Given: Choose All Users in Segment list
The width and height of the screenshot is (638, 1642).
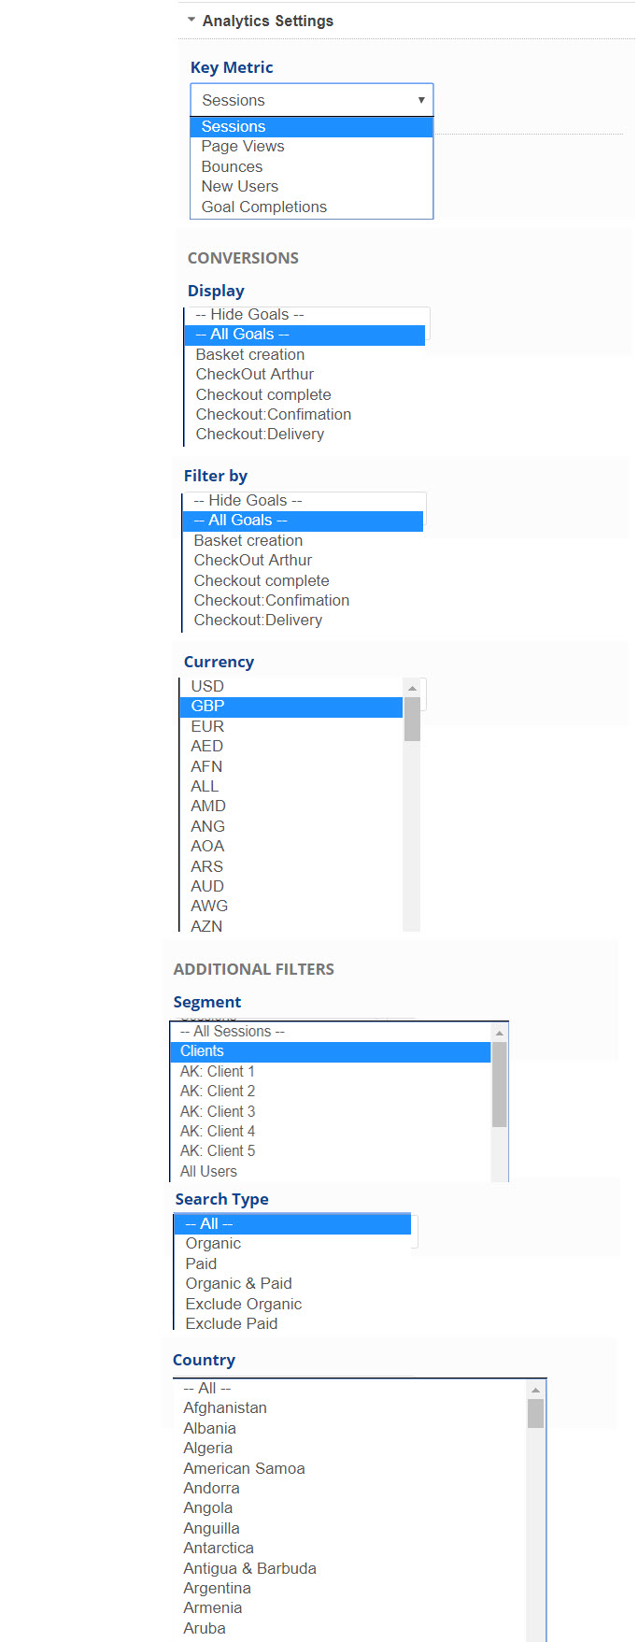Looking at the screenshot, I should (x=208, y=1172).
